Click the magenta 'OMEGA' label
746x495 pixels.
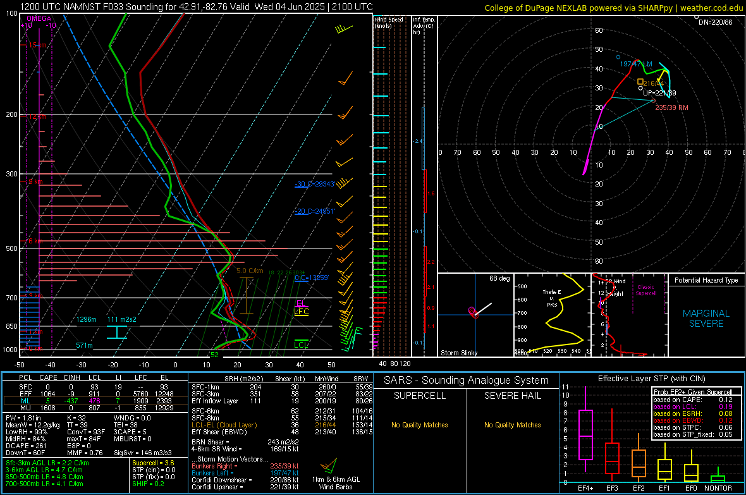pyautogui.click(x=39, y=18)
